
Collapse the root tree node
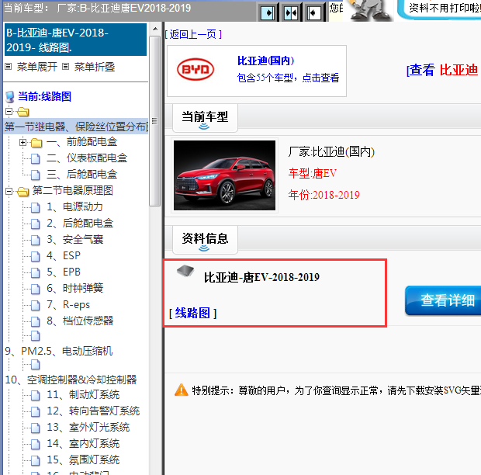pos(9,111)
